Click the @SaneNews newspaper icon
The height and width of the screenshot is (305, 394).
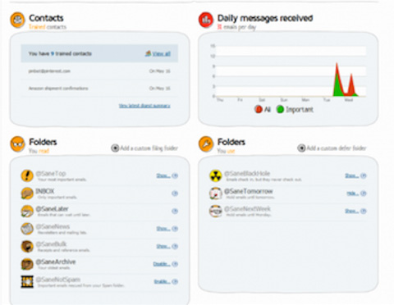coord(27,229)
